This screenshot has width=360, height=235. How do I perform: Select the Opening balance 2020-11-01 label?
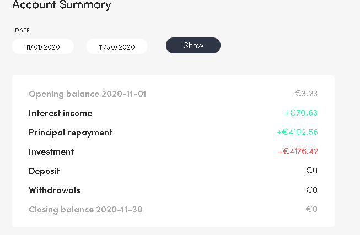coord(87,94)
